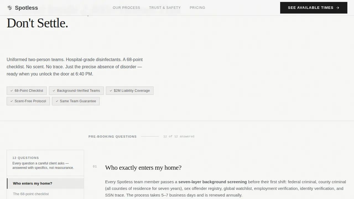Click the 'seven-layer background screening' bold text
Screen dimensions: 354x199
click(x=212, y=182)
